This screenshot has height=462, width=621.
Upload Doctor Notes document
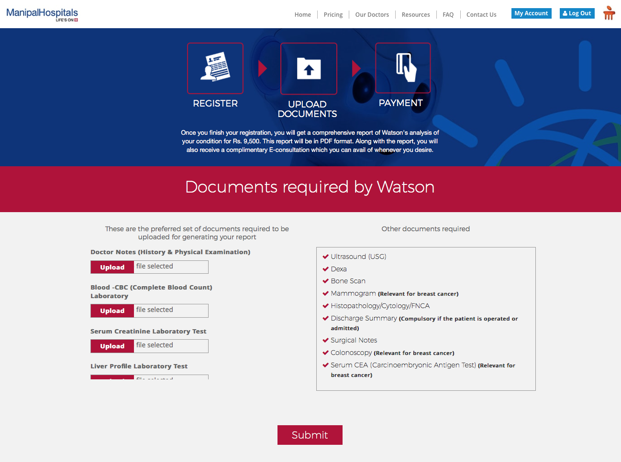pos(112,267)
